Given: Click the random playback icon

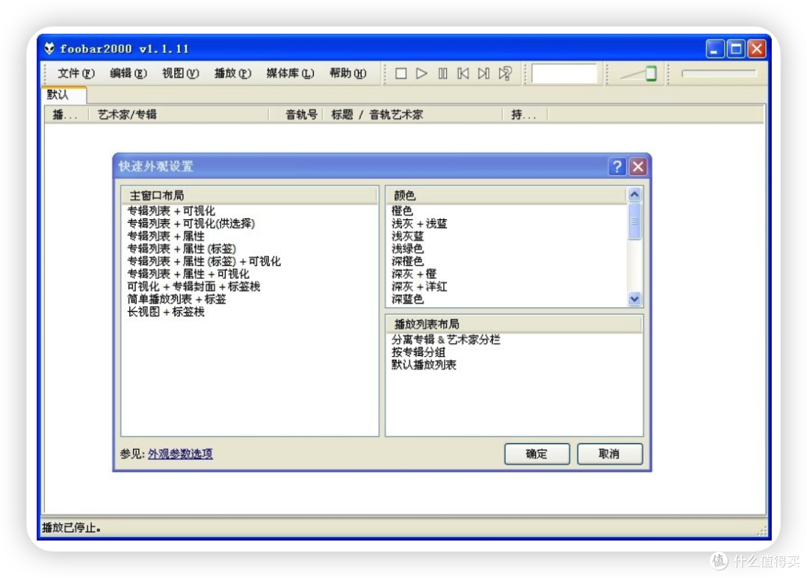Looking at the screenshot, I should (x=505, y=74).
